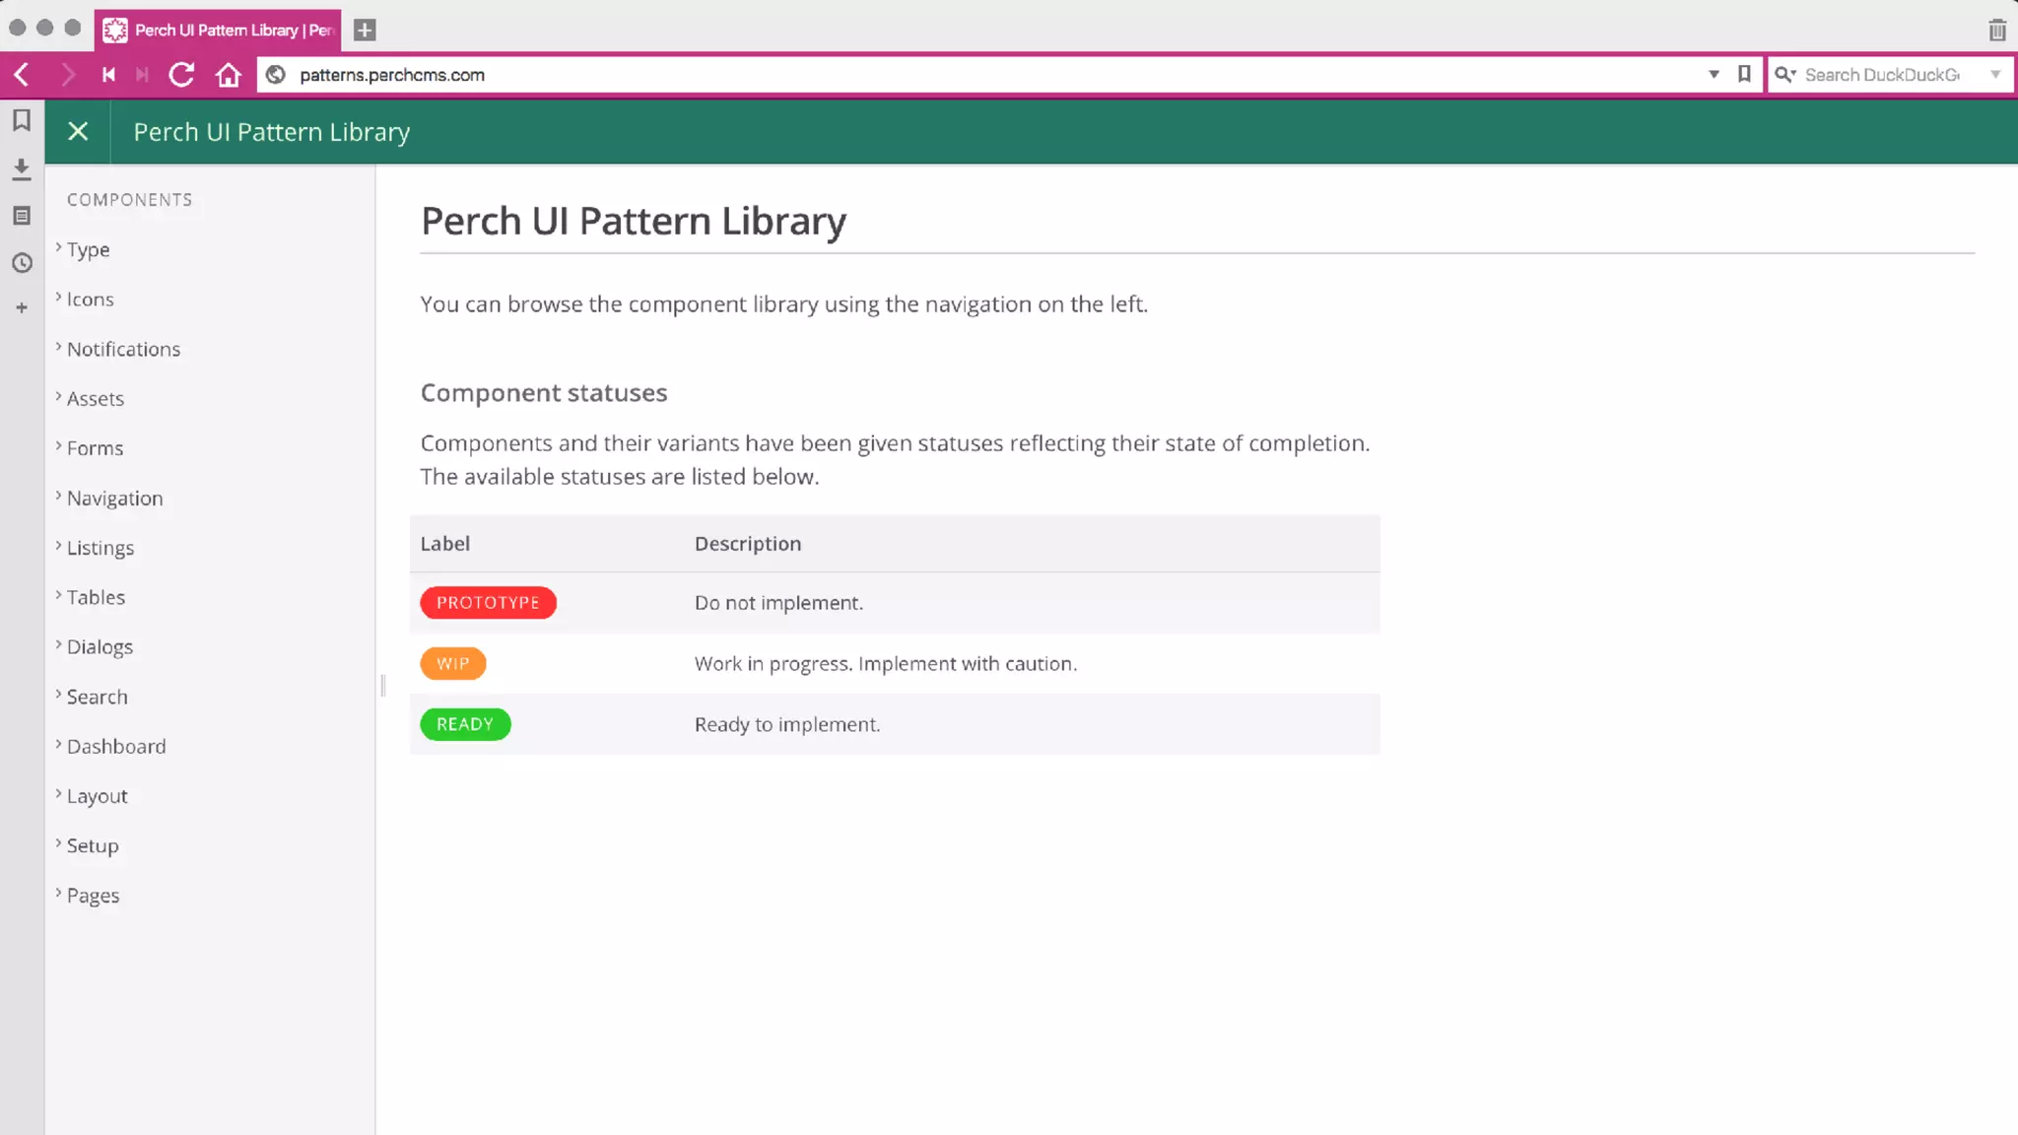
Task: Open the Dashboard navigation link
Action: click(116, 747)
